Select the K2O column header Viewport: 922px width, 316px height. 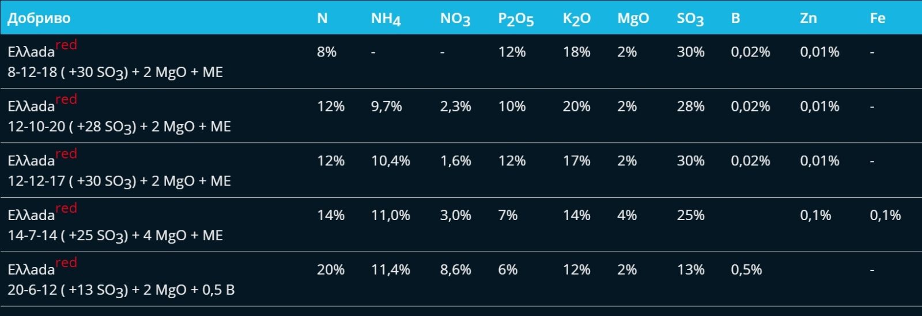click(x=576, y=19)
